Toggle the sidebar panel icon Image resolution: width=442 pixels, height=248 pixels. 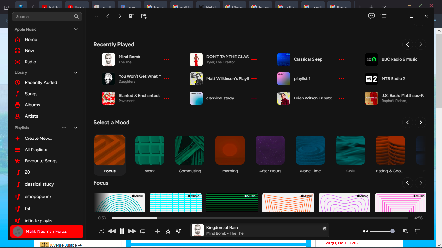click(132, 16)
